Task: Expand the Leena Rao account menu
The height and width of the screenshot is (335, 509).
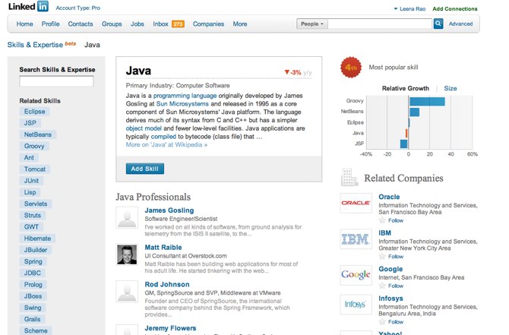Action: click(x=409, y=9)
